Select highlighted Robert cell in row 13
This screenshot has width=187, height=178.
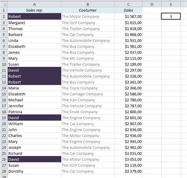pyautogui.click(x=34, y=82)
